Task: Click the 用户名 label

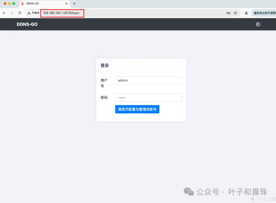Action: [104, 83]
